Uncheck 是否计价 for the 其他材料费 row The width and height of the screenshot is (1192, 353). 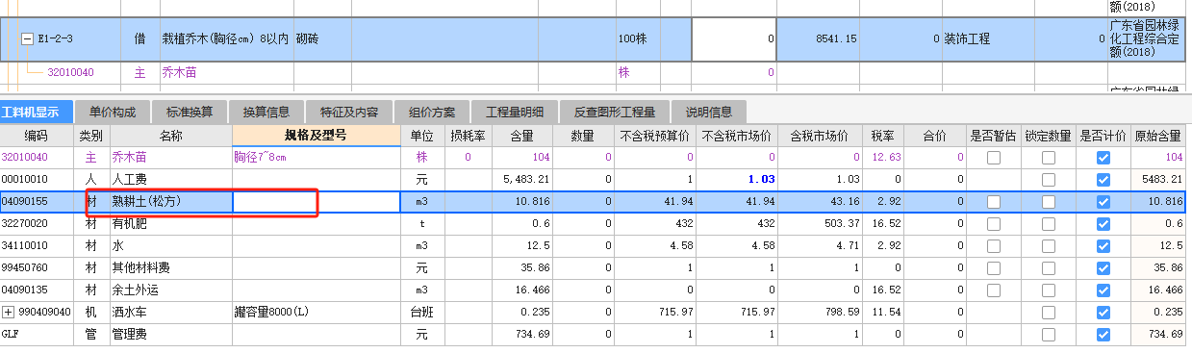1103,267
